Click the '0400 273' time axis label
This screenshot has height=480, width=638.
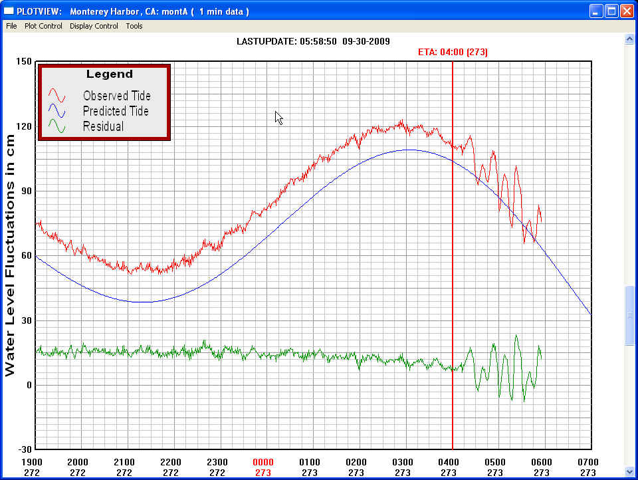449,467
